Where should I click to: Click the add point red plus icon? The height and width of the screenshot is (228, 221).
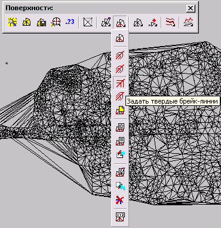pos(153,22)
